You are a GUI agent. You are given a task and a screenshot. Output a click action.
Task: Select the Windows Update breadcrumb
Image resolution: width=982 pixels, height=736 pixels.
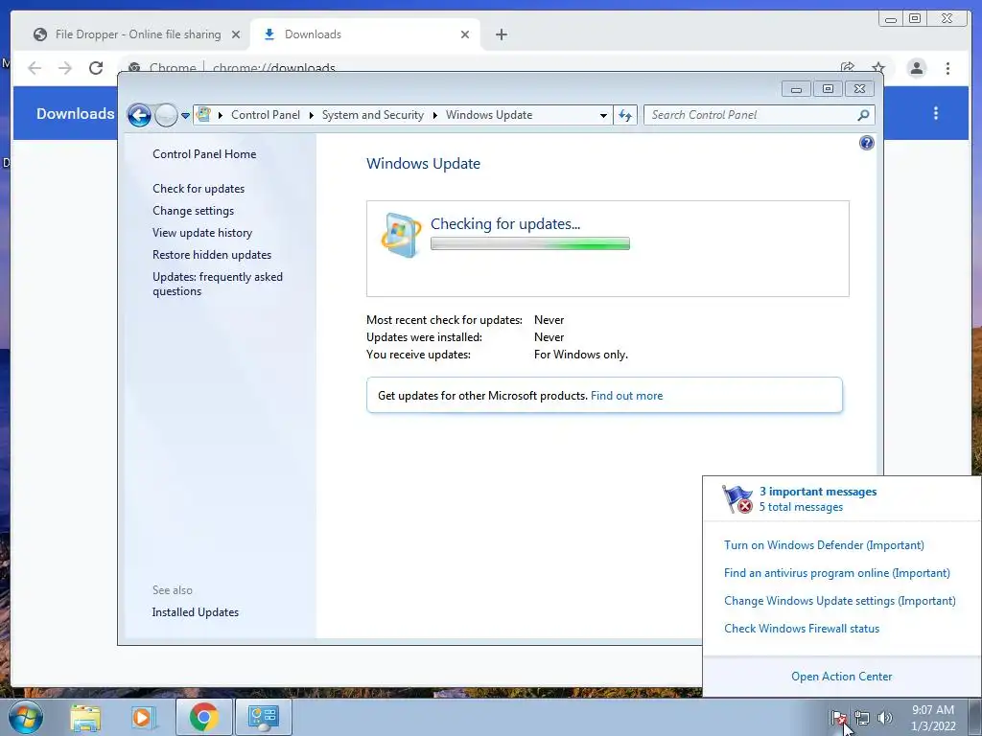click(489, 115)
